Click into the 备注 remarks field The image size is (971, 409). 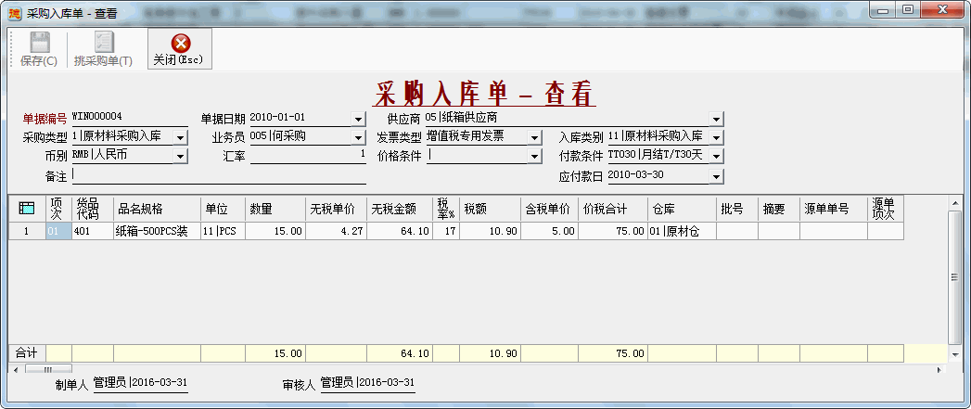(219, 176)
